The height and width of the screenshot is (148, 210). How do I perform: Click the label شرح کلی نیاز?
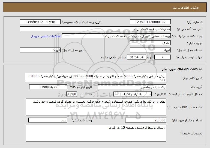pos(193,78)
